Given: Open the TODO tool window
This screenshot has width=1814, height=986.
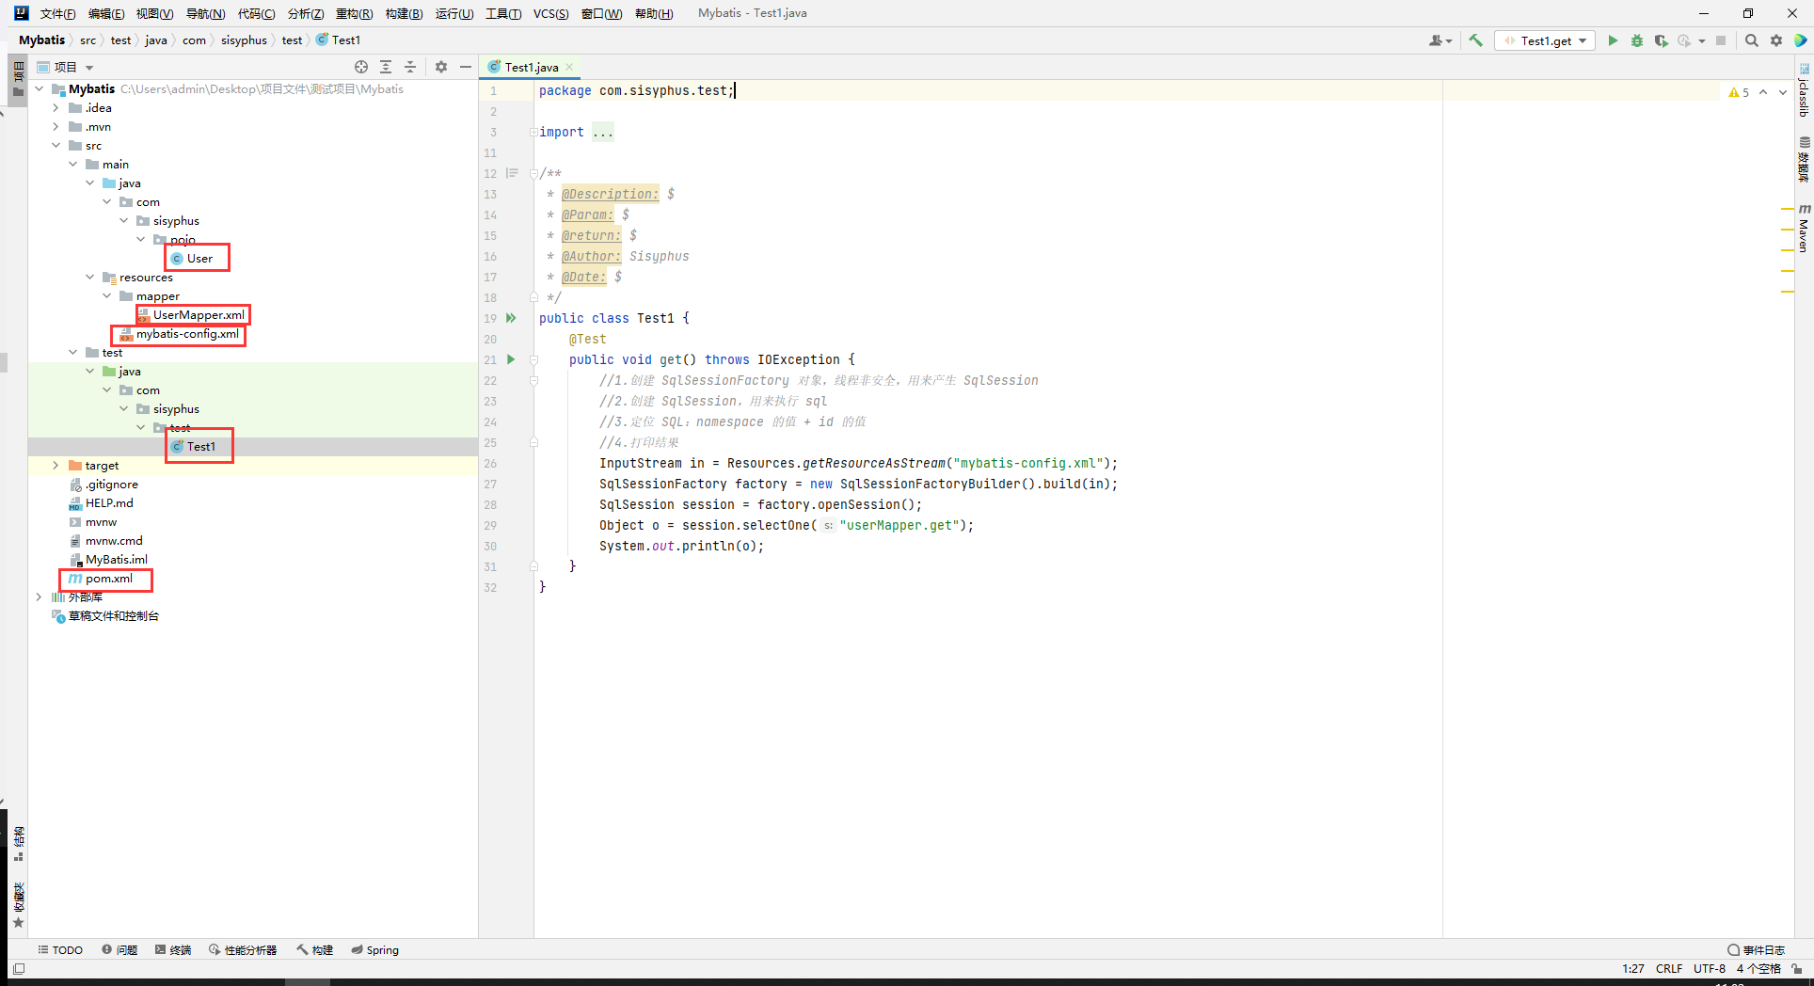Looking at the screenshot, I should tap(60, 950).
